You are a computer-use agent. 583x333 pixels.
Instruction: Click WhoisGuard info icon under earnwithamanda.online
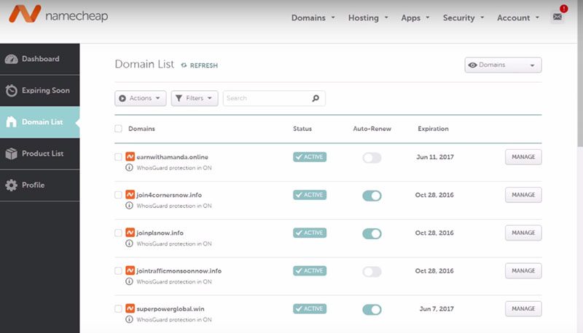130,167
